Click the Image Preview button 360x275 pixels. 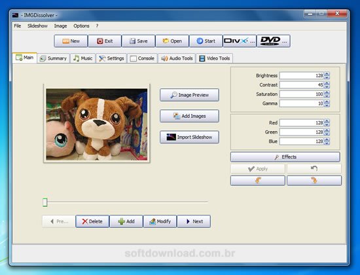tap(189, 95)
